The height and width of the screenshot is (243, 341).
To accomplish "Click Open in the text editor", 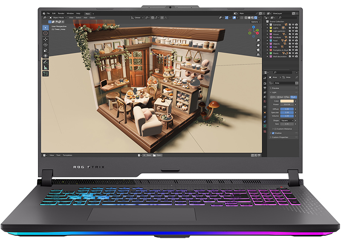I will [157, 155].
